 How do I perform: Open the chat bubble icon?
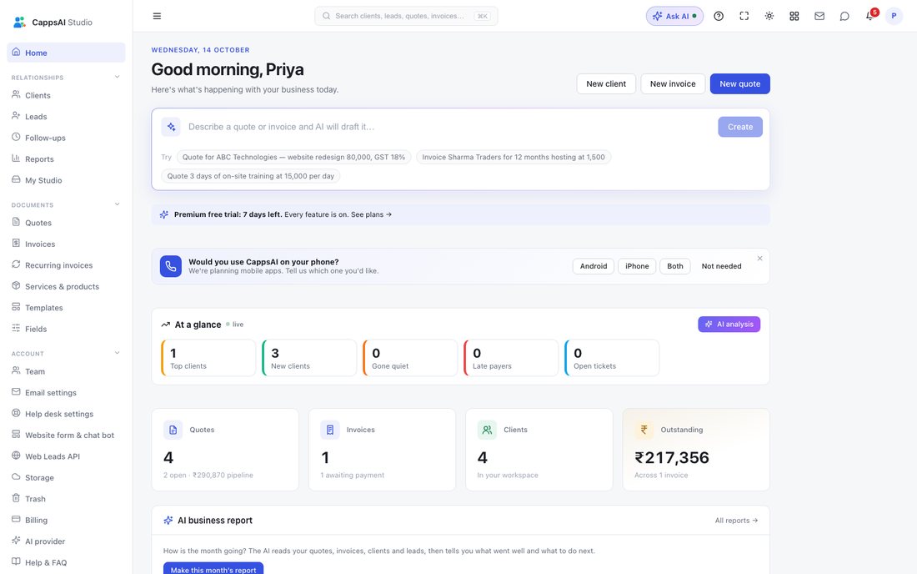click(x=844, y=16)
